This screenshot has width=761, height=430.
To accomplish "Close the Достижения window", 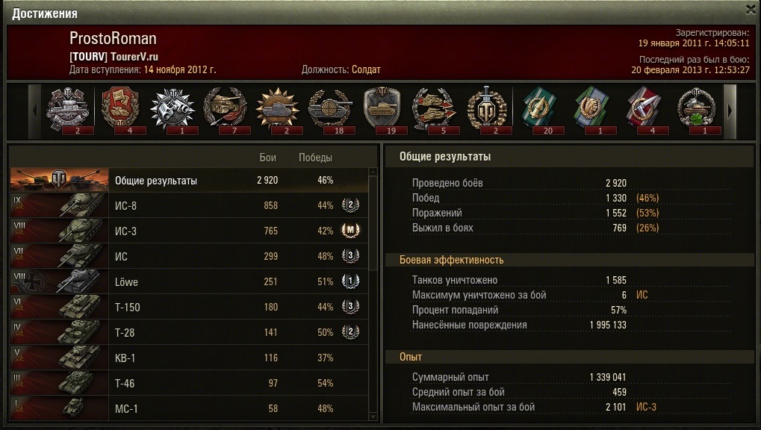I will point(751,9).
